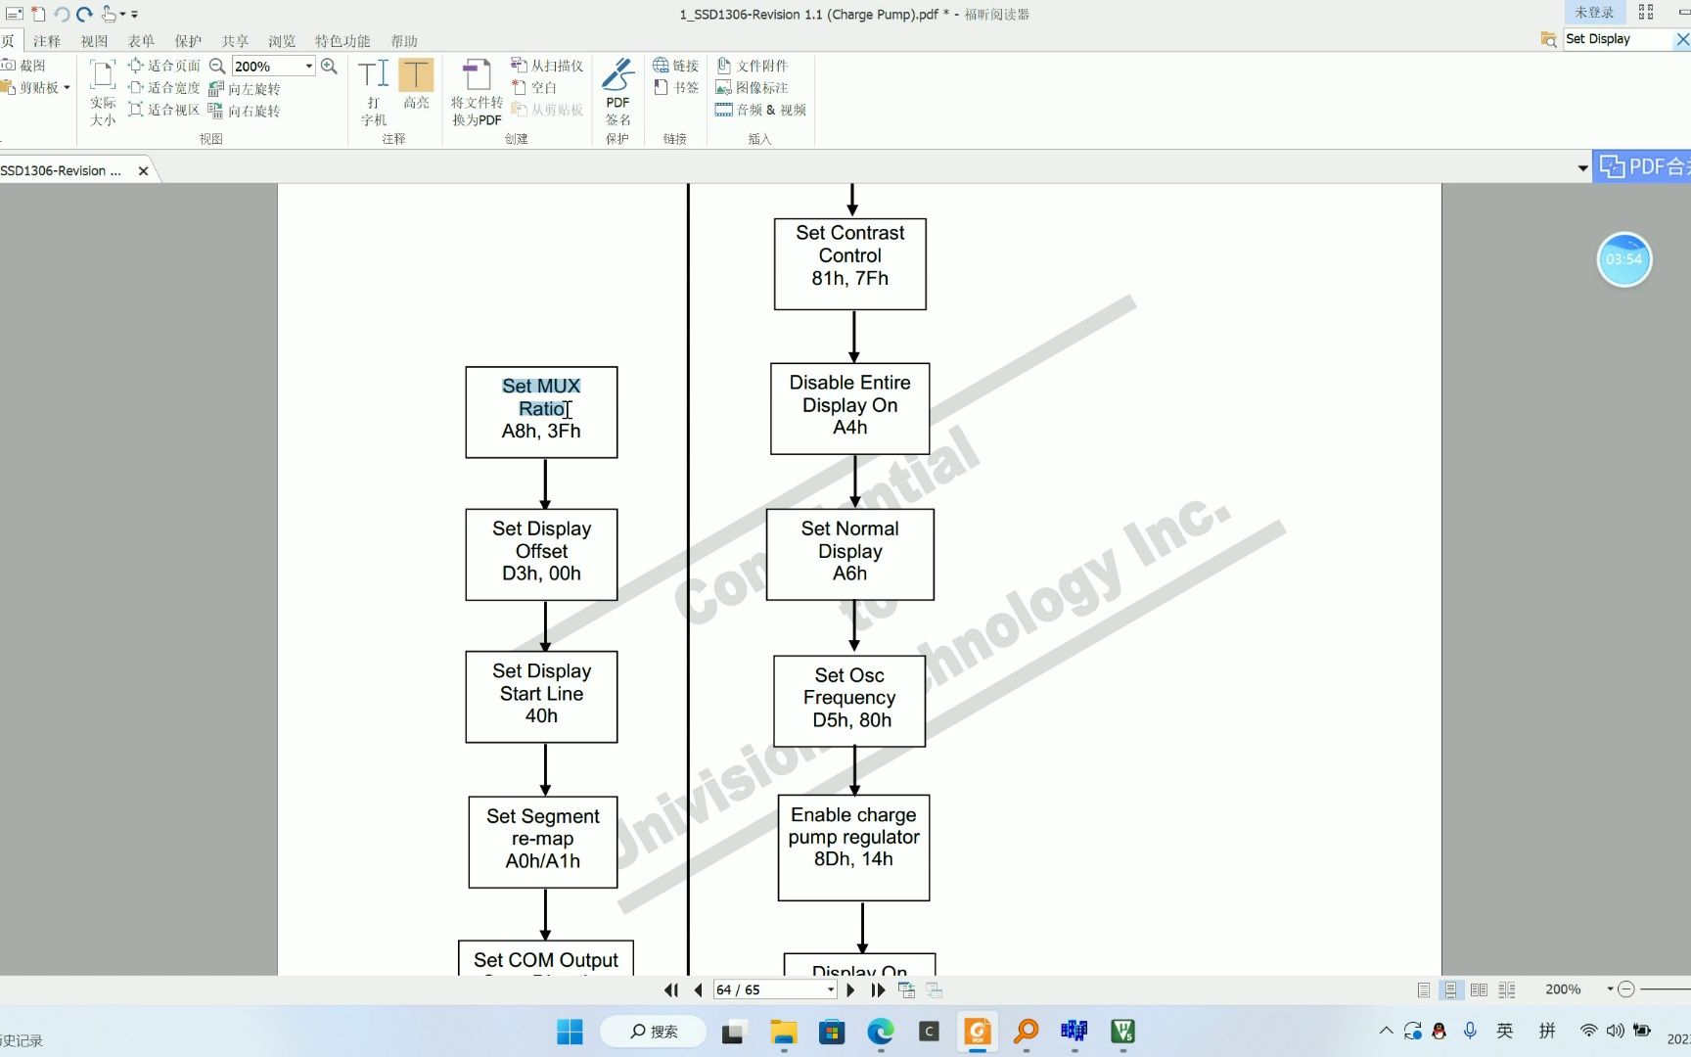
Task: Click the PDF合并 banner button
Action: (x=1643, y=167)
